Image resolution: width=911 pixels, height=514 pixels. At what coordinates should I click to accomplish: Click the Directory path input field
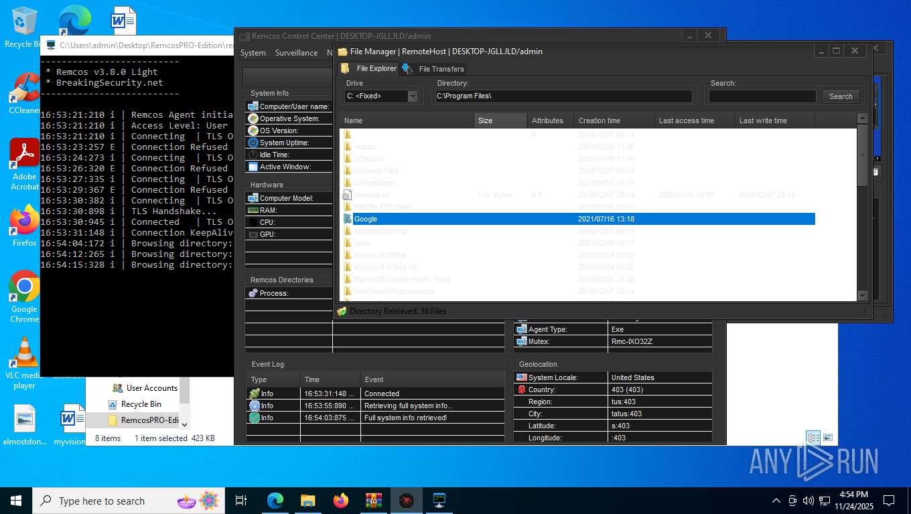pyautogui.click(x=563, y=96)
